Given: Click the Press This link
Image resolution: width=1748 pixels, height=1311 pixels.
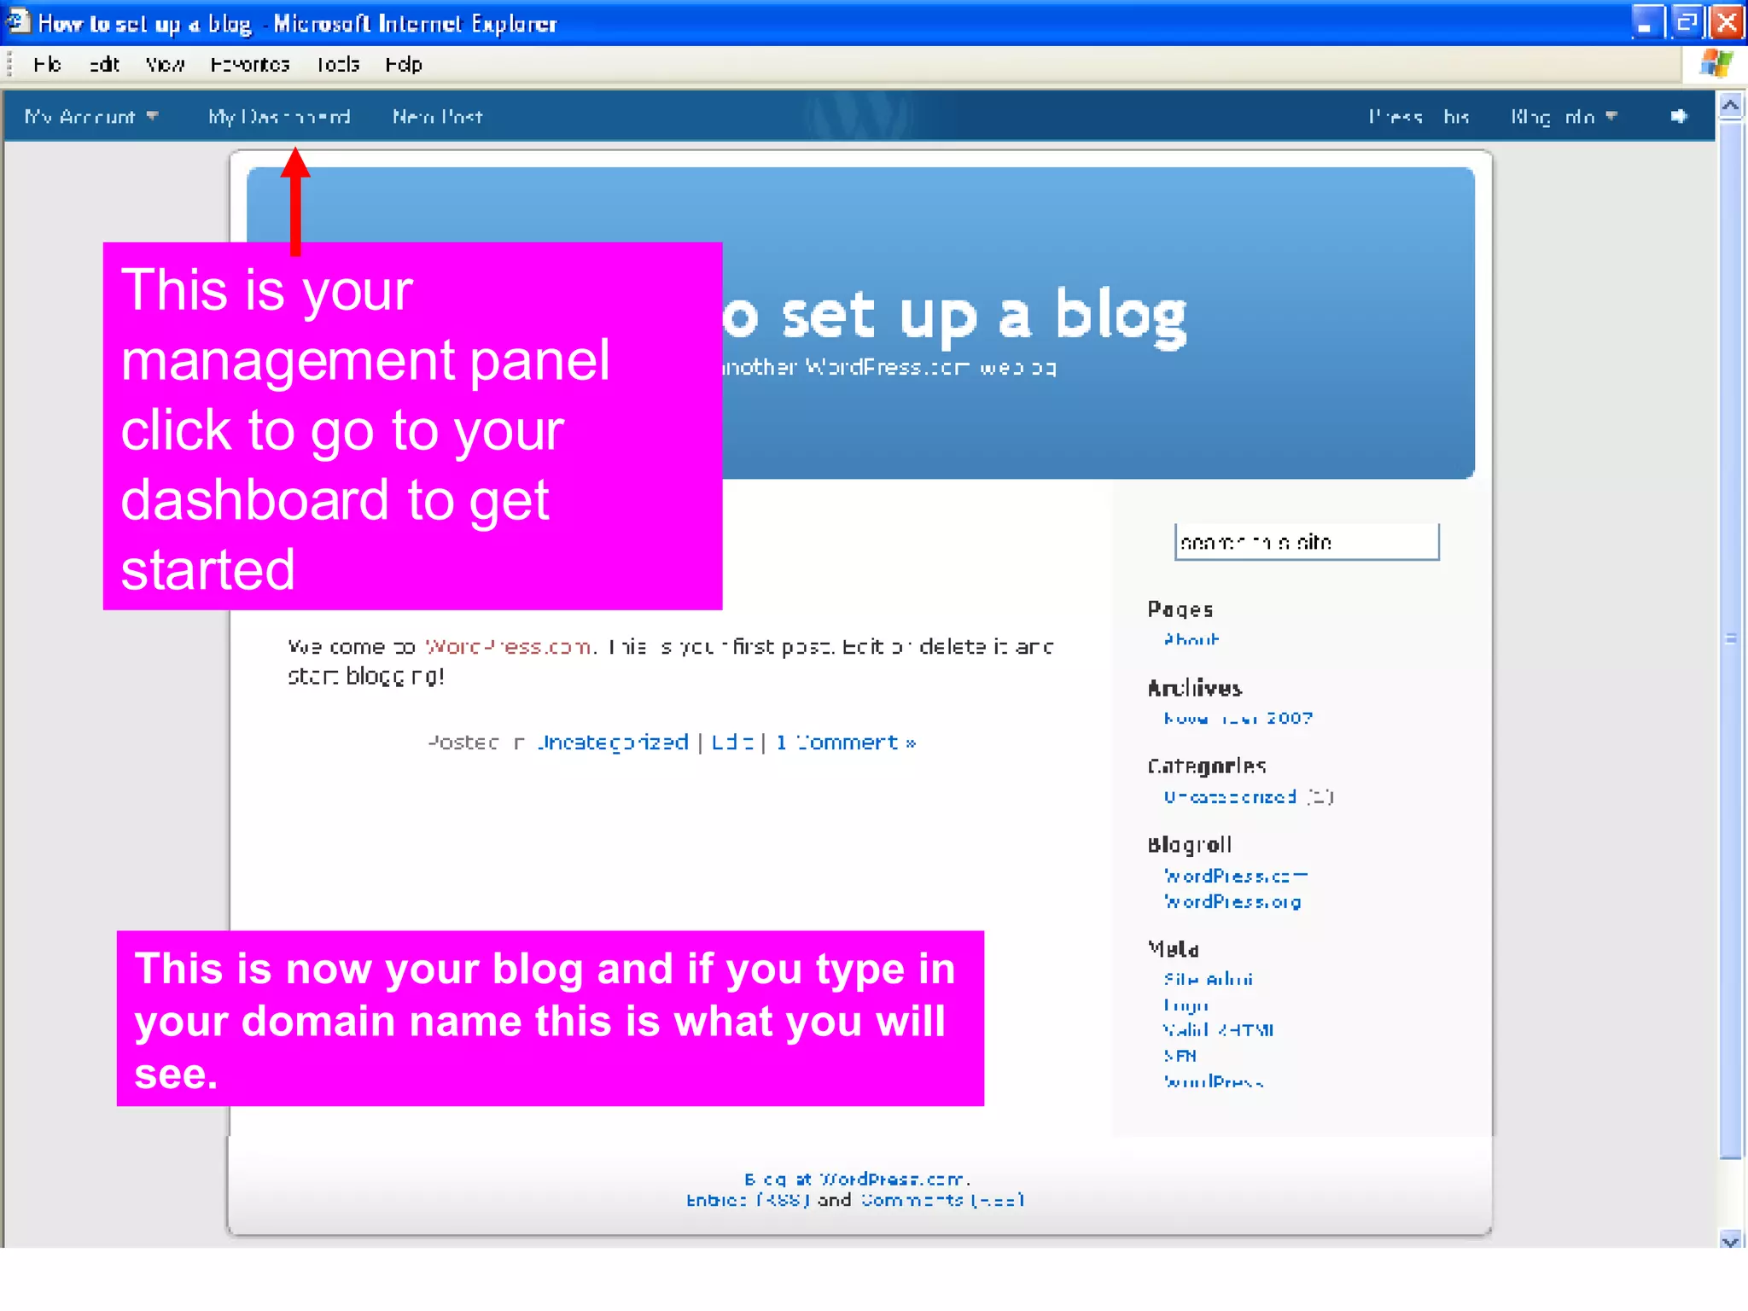Looking at the screenshot, I should pyautogui.click(x=1419, y=117).
